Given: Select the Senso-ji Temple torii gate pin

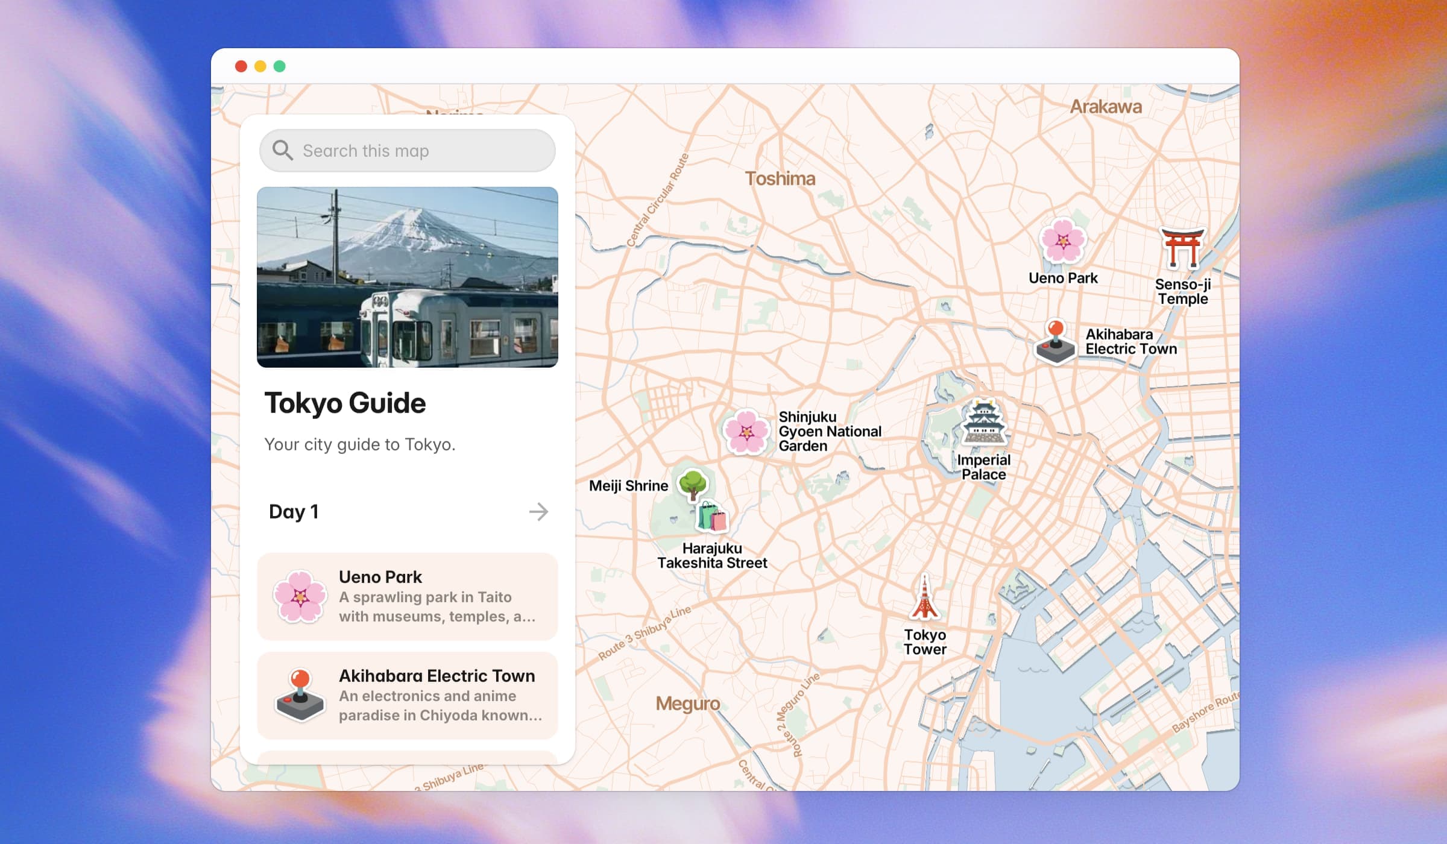Looking at the screenshot, I should (1182, 248).
